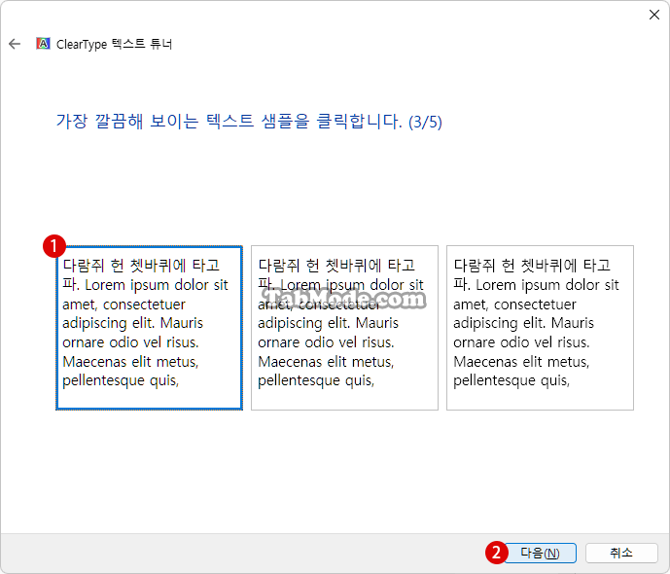Click the heading ending in (3/5)
The height and width of the screenshot is (574, 670).
(249, 122)
